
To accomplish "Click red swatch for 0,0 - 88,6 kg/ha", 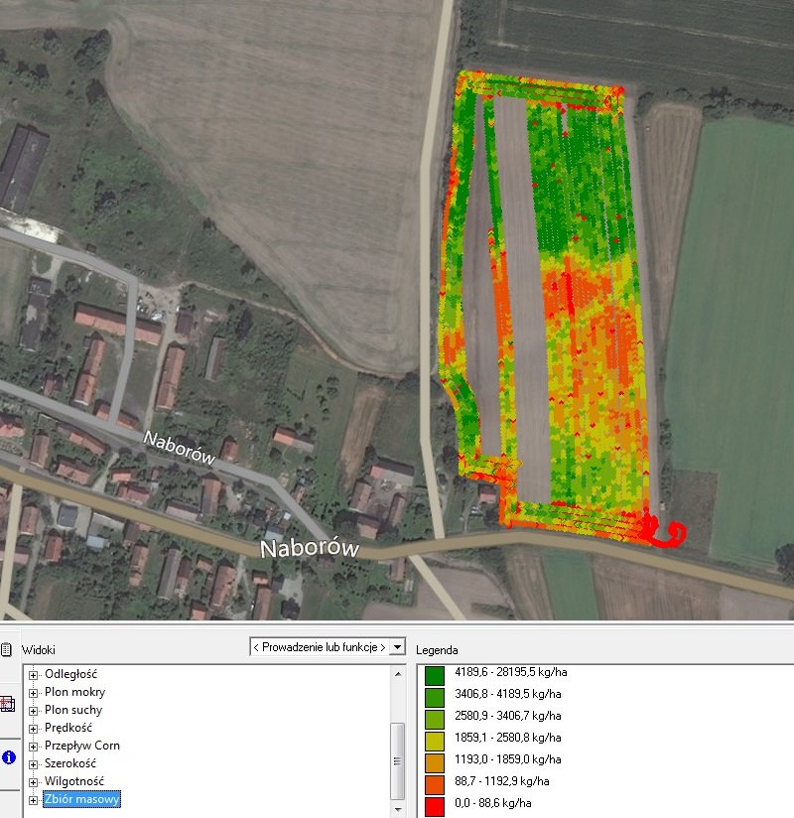I will click(x=434, y=805).
